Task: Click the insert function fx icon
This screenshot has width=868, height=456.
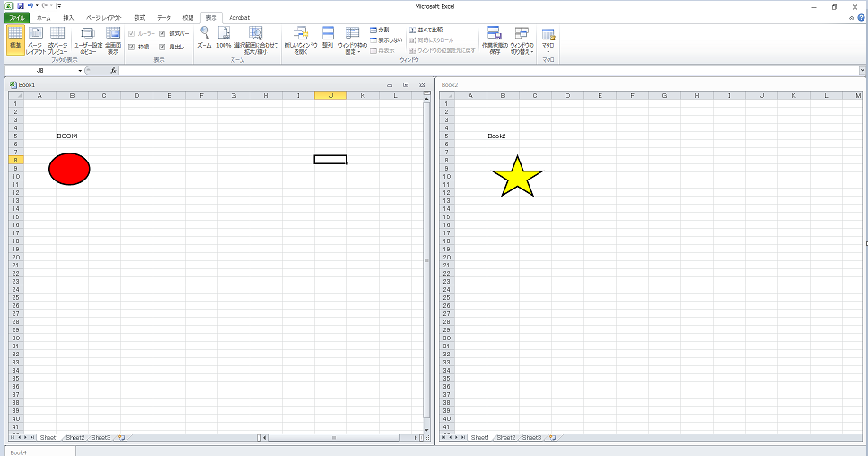Action: pos(113,70)
